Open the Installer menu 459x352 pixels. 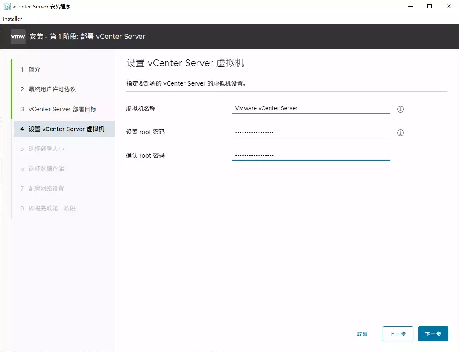pos(13,19)
